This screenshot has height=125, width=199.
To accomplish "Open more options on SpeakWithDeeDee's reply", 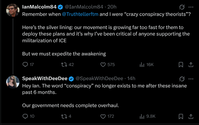I will pos(191,79).
